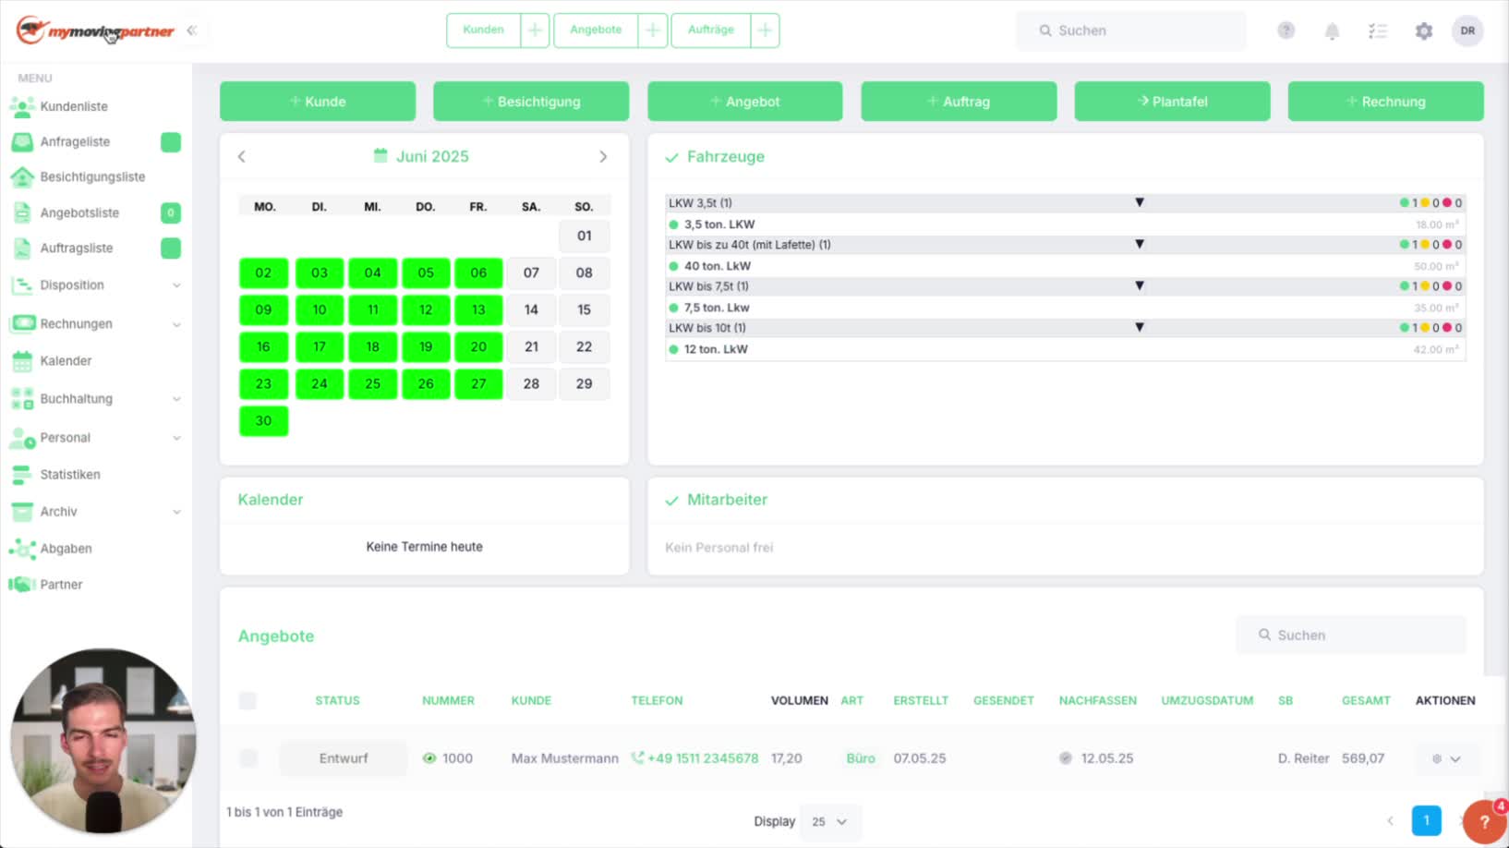Click the gray help question mark icon
The height and width of the screenshot is (848, 1509).
[1286, 30]
